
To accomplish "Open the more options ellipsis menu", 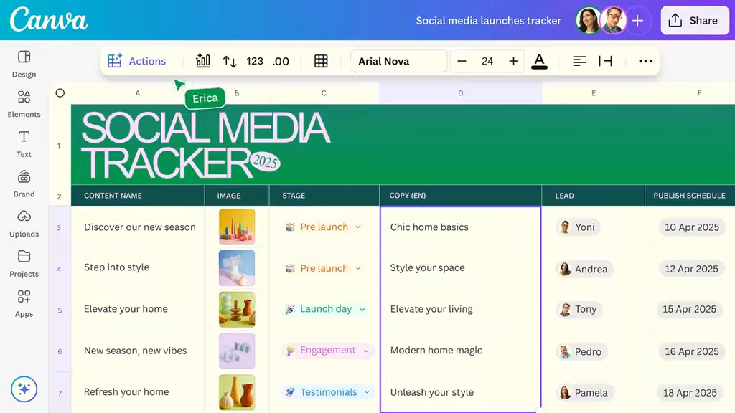I will (645, 62).
